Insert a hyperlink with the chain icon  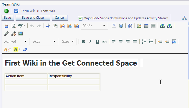pyautogui.click(x=6, y=34)
